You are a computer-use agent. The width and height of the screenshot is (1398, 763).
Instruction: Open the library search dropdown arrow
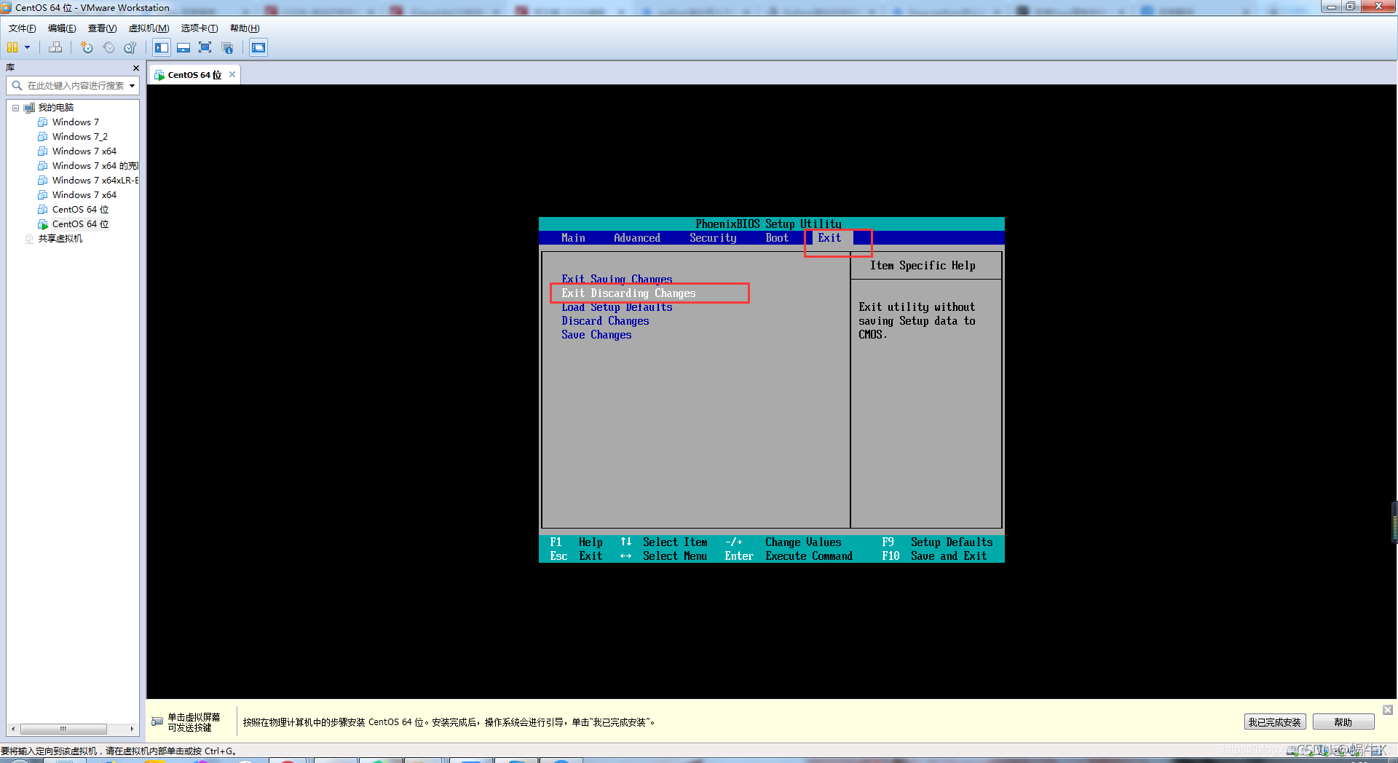[132, 86]
